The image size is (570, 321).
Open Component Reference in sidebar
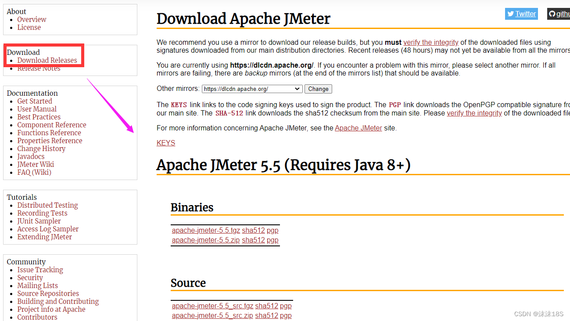pyautogui.click(x=52, y=125)
